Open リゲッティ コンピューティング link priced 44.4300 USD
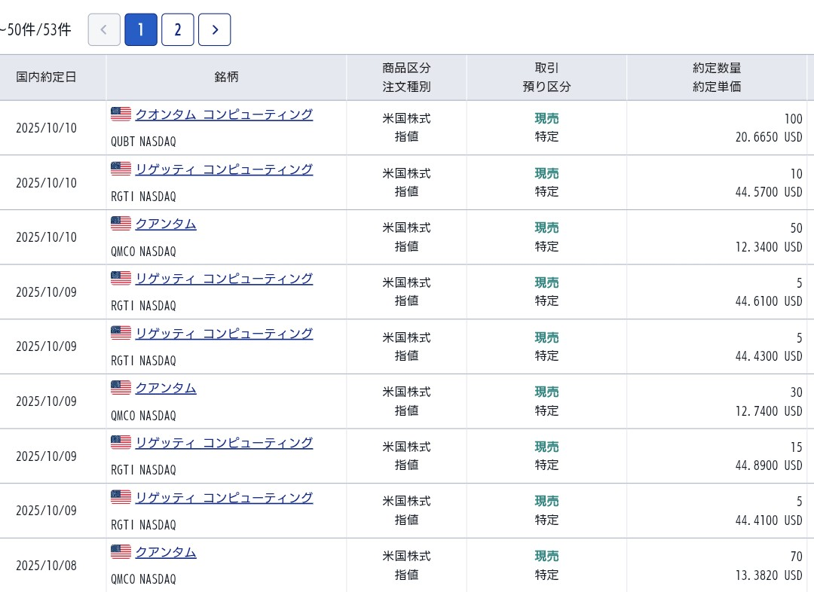 (x=224, y=333)
